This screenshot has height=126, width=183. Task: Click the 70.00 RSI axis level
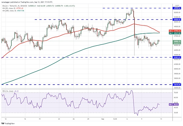point(176,93)
